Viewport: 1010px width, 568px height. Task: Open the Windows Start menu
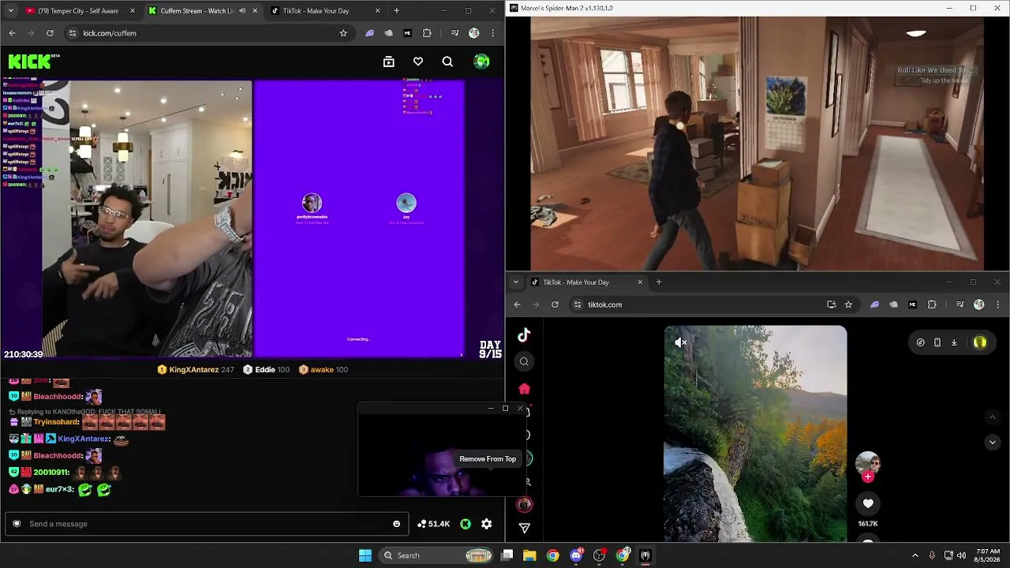point(365,555)
